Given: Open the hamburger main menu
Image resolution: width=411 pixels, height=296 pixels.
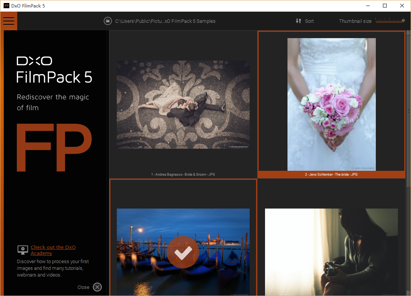Looking at the screenshot, I should [9, 21].
